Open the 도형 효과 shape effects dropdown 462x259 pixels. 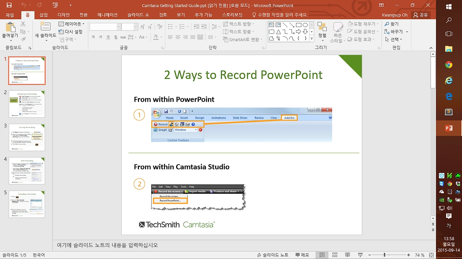point(360,39)
